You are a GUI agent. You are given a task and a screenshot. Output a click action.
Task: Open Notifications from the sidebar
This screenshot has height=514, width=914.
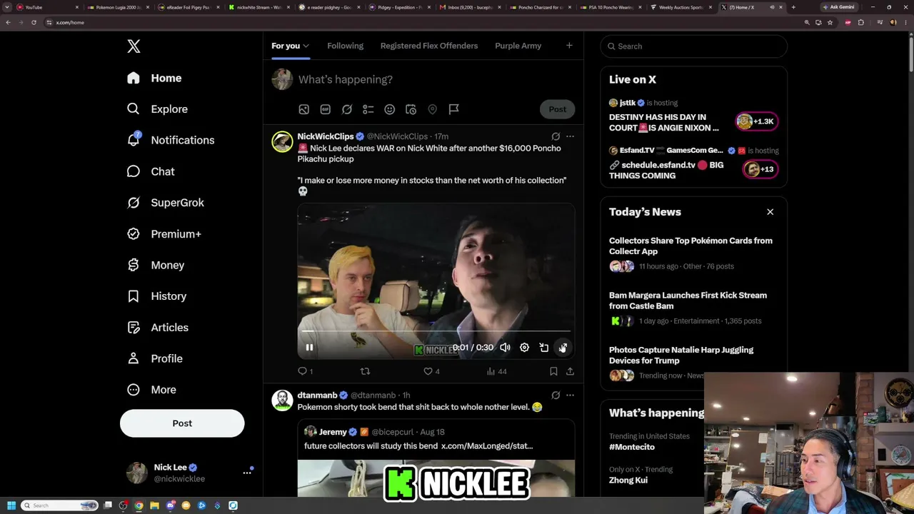[x=171, y=140]
